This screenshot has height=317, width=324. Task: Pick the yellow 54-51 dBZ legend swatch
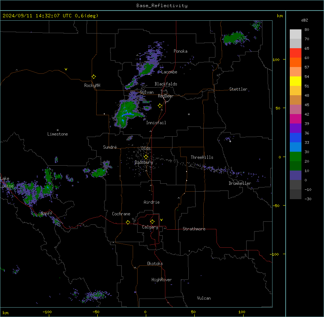(x=295, y=81)
